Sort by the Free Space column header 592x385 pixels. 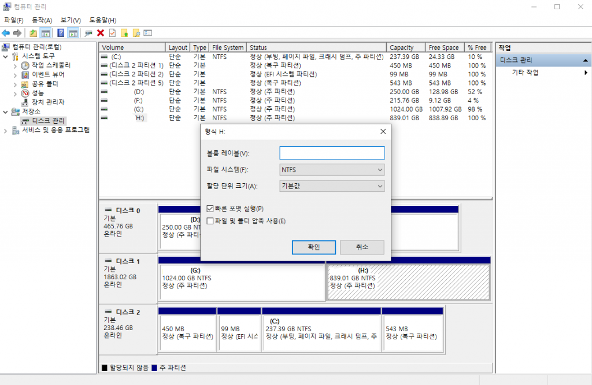tap(445, 47)
